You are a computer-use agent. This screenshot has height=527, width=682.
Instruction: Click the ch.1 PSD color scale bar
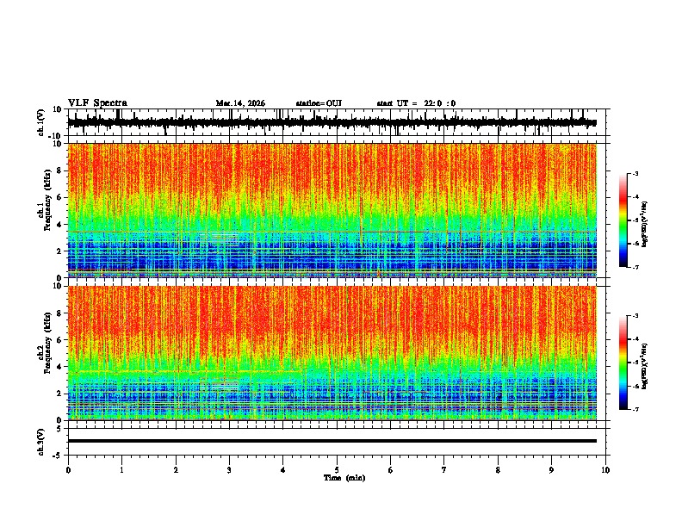tap(623, 220)
